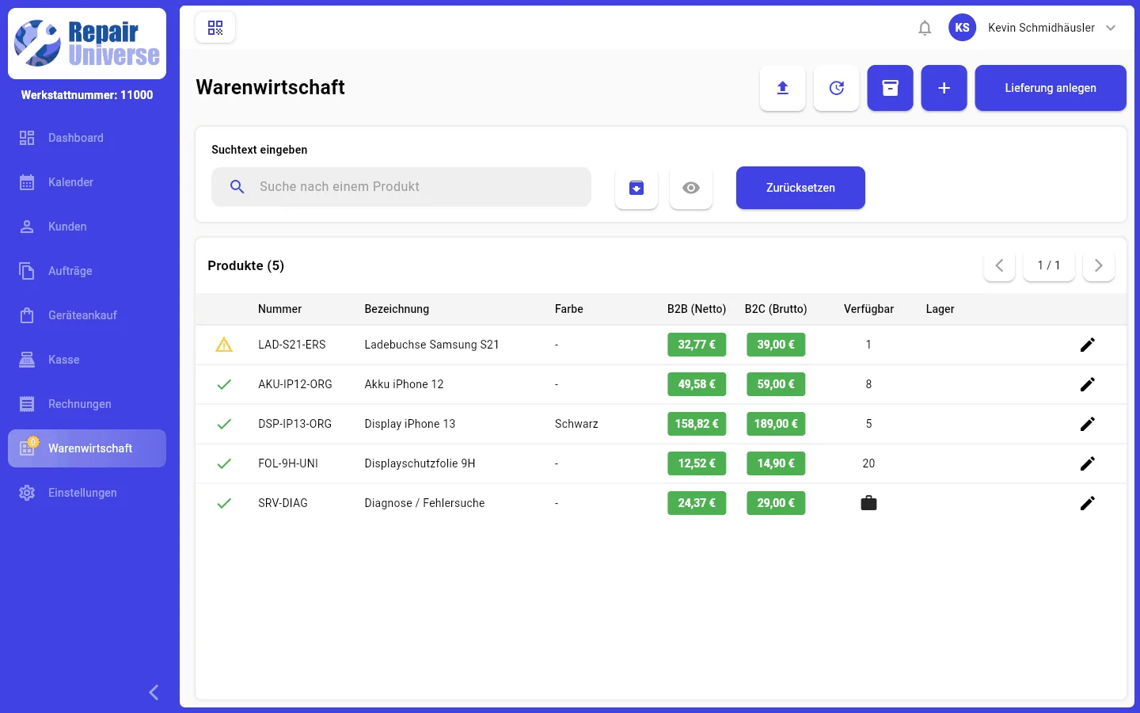Go to the next products page
Image resolution: width=1140 pixels, height=713 pixels.
pyautogui.click(x=1099, y=265)
